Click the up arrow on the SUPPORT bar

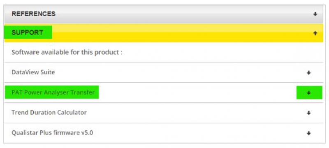pos(315,33)
